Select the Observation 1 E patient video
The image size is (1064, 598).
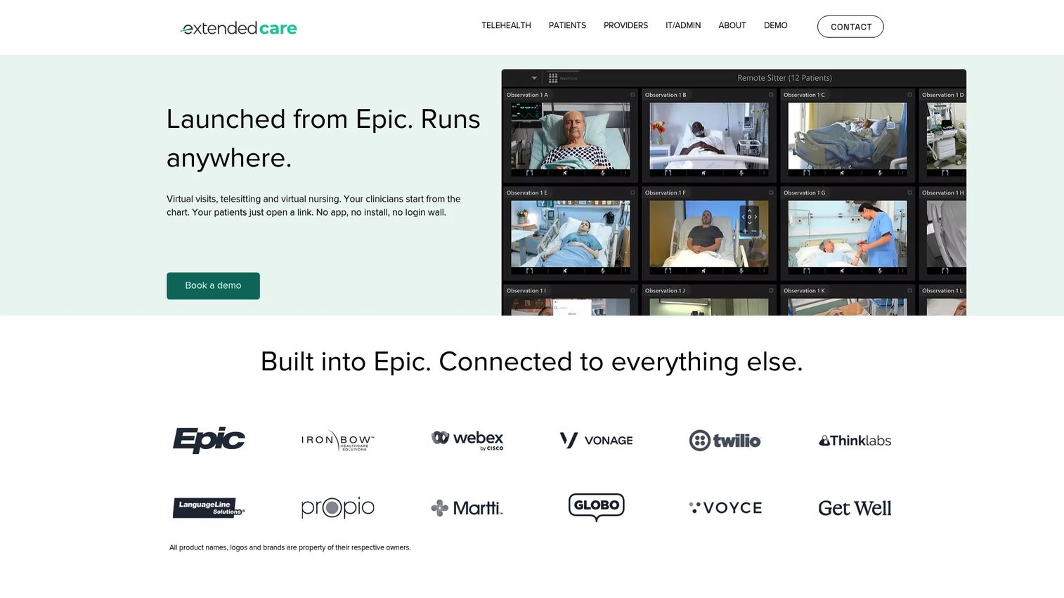coord(571,234)
